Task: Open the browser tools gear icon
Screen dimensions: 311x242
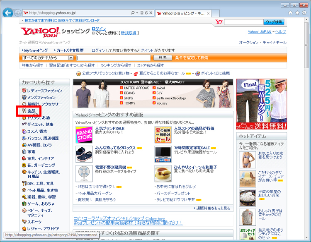Action: click(x=304, y=13)
